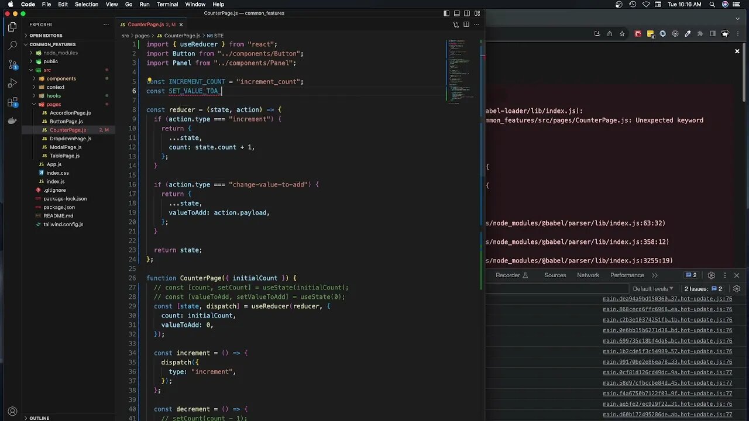Click the lightbulb quick-fix icon on line 5

[149, 81]
